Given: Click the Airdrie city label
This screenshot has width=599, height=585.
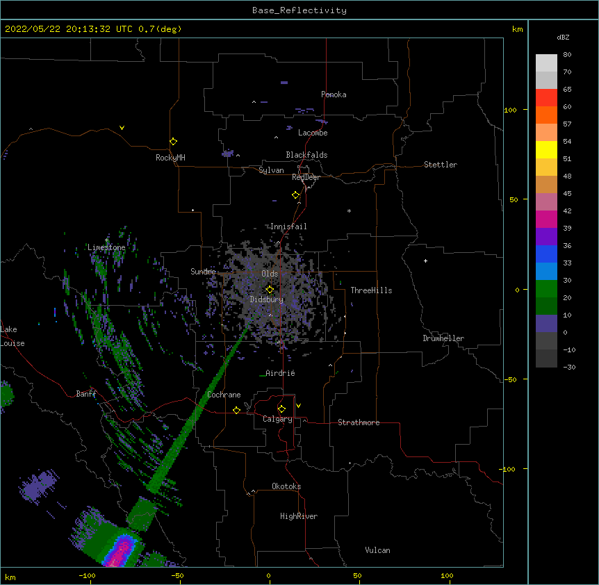Looking at the screenshot, I should (x=280, y=373).
